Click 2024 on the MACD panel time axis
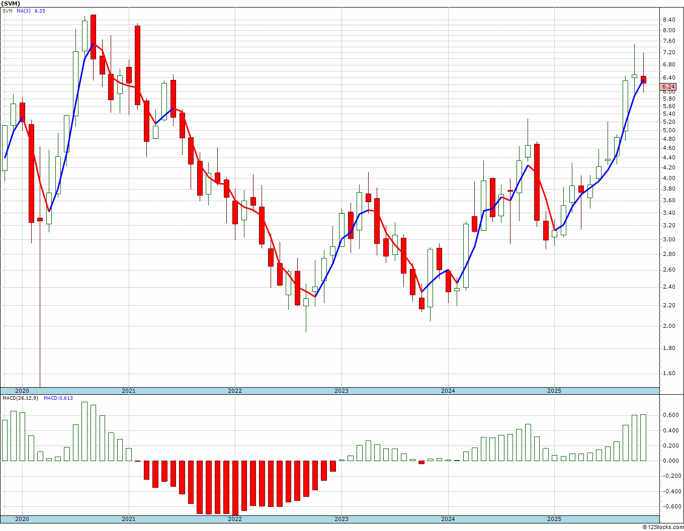 448,519
